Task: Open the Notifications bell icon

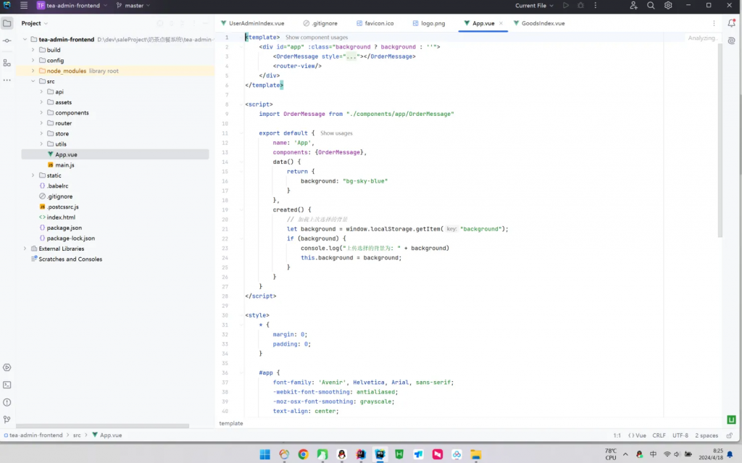Action: [x=732, y=23]
